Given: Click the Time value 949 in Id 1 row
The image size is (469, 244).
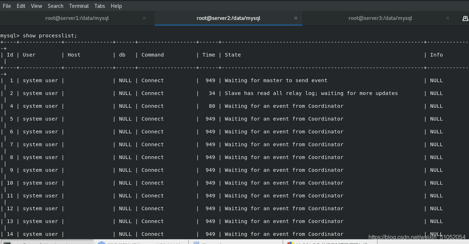Looking at the screenshot, I should (x=210, y=81).
